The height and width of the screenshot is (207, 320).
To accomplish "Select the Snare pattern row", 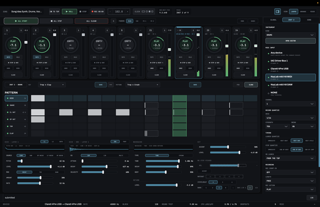I will [x=16, y=105].
